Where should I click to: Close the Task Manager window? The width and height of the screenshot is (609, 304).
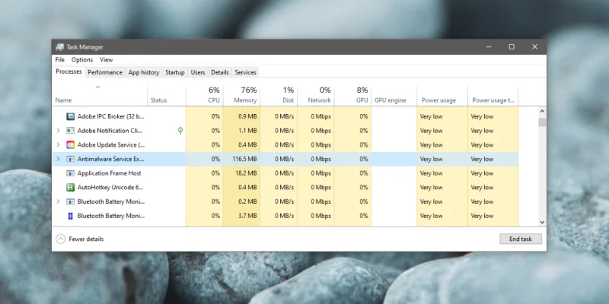tap(535, 47)
